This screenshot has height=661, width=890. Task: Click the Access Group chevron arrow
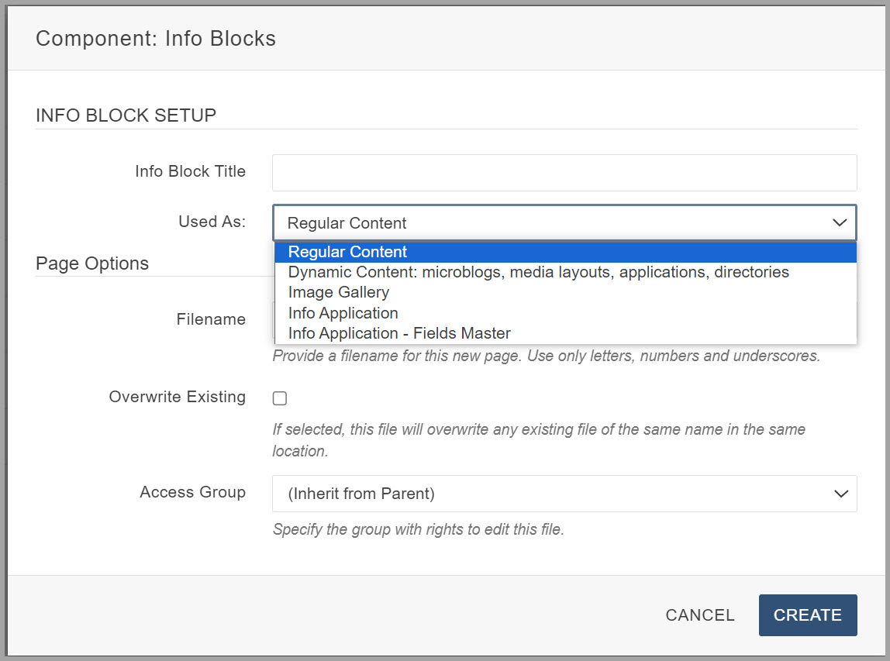840,494
